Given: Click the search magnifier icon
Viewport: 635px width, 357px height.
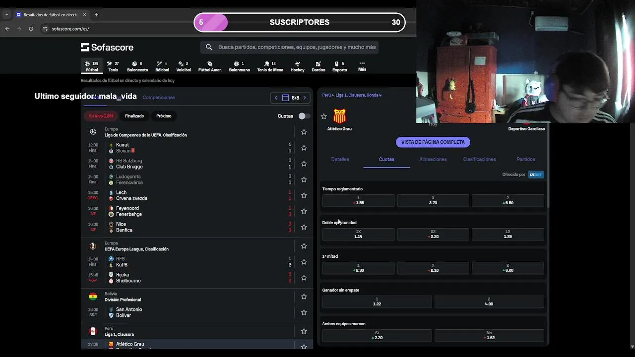Looking at the screenshot, I should 209,47.
